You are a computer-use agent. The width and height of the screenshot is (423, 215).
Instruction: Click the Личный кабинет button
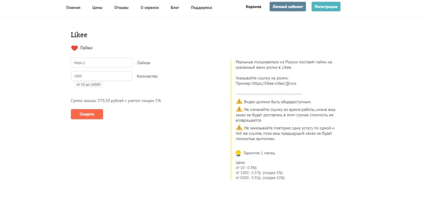tap(288, 7)
